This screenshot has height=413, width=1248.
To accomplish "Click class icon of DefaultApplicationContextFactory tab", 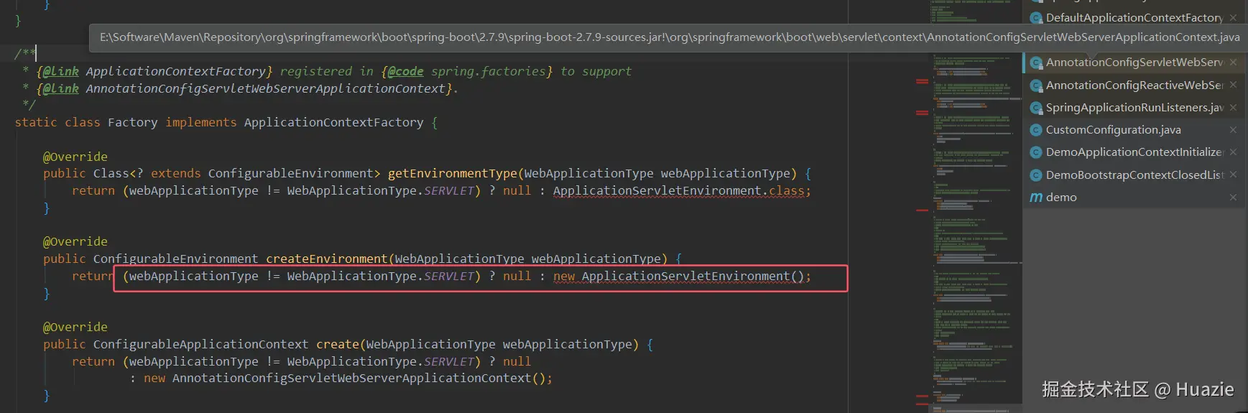I will point(1036,18).
